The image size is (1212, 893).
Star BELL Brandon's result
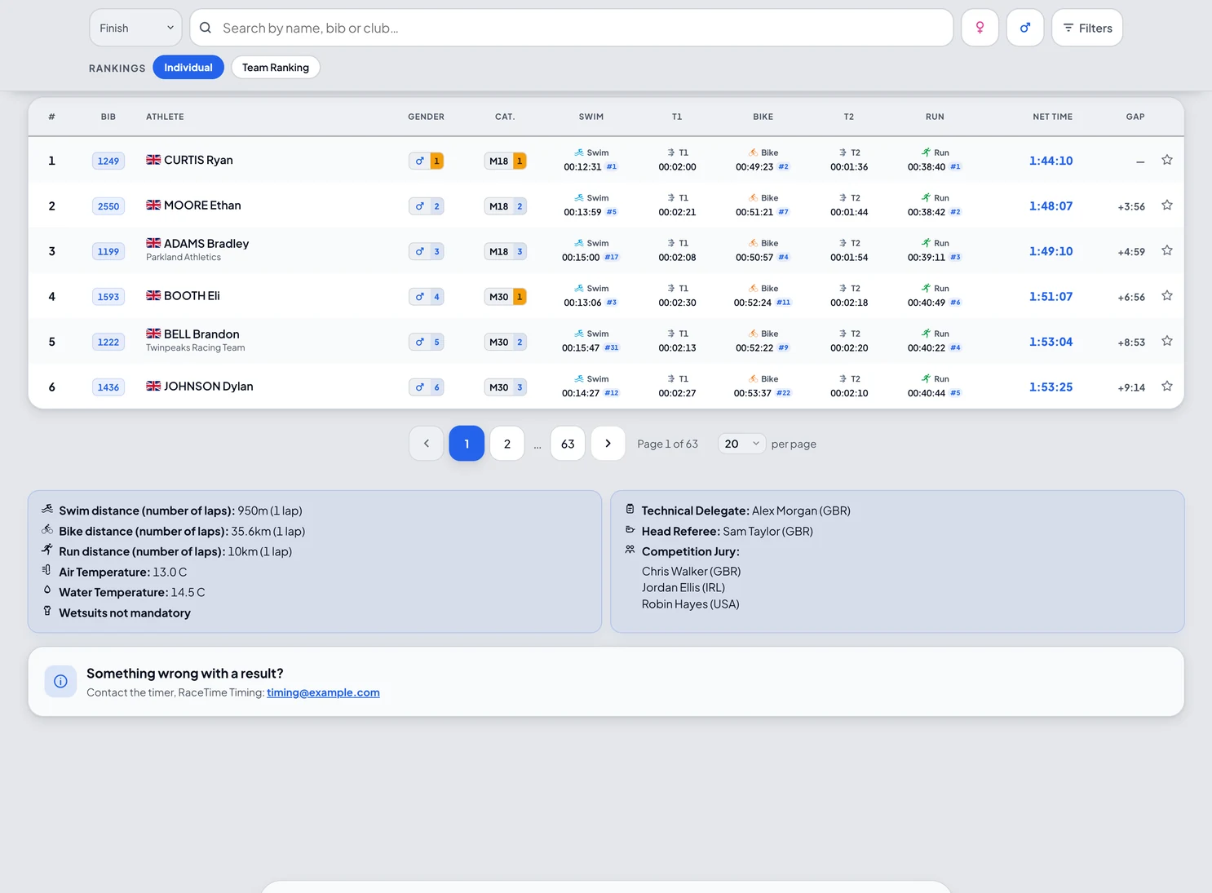(1167, 341)
